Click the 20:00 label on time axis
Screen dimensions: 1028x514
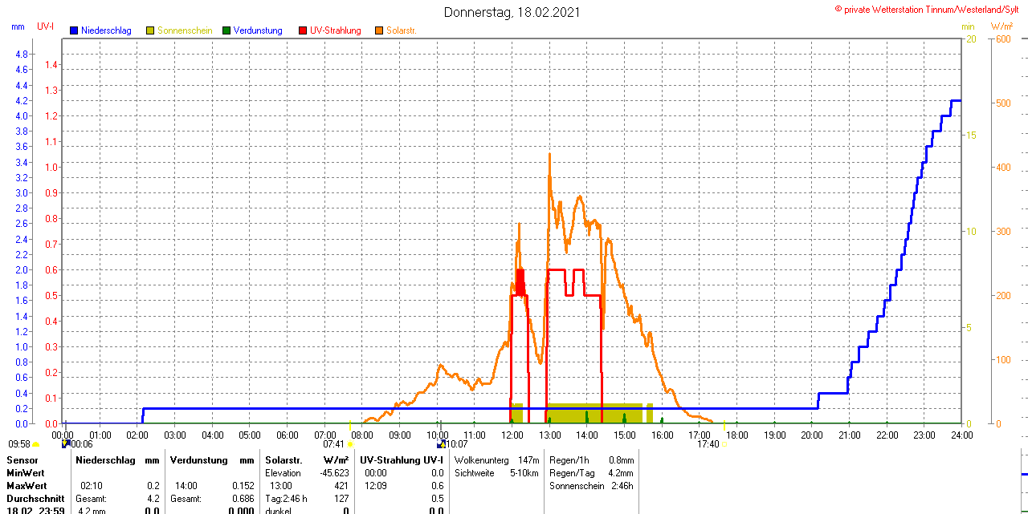point(812,435)
